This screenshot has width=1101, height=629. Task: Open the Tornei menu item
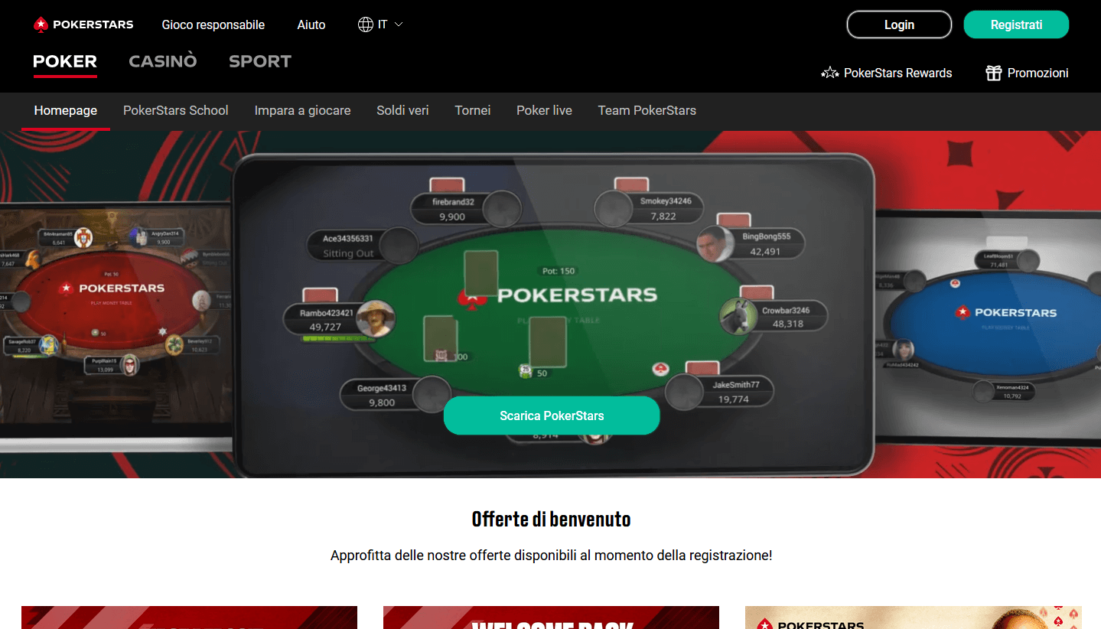473,110
